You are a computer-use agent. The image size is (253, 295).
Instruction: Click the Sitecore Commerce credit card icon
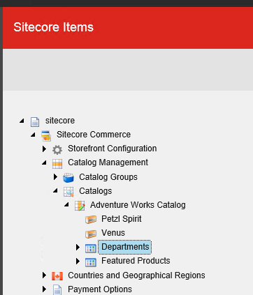click(x=46, y=135)
